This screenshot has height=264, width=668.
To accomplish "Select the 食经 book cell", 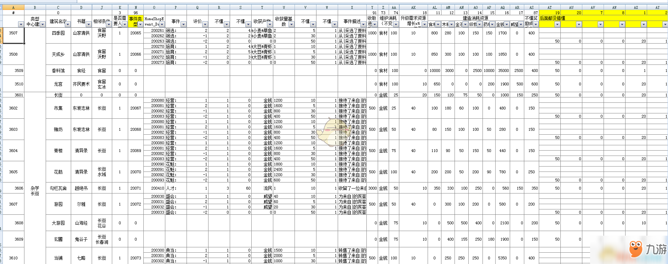I will [x=81, y=71].
